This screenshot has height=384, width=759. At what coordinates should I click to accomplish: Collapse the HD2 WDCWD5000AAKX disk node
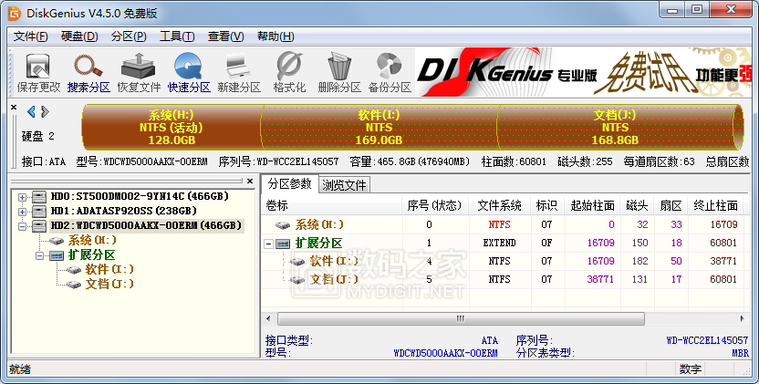(22, 225)
